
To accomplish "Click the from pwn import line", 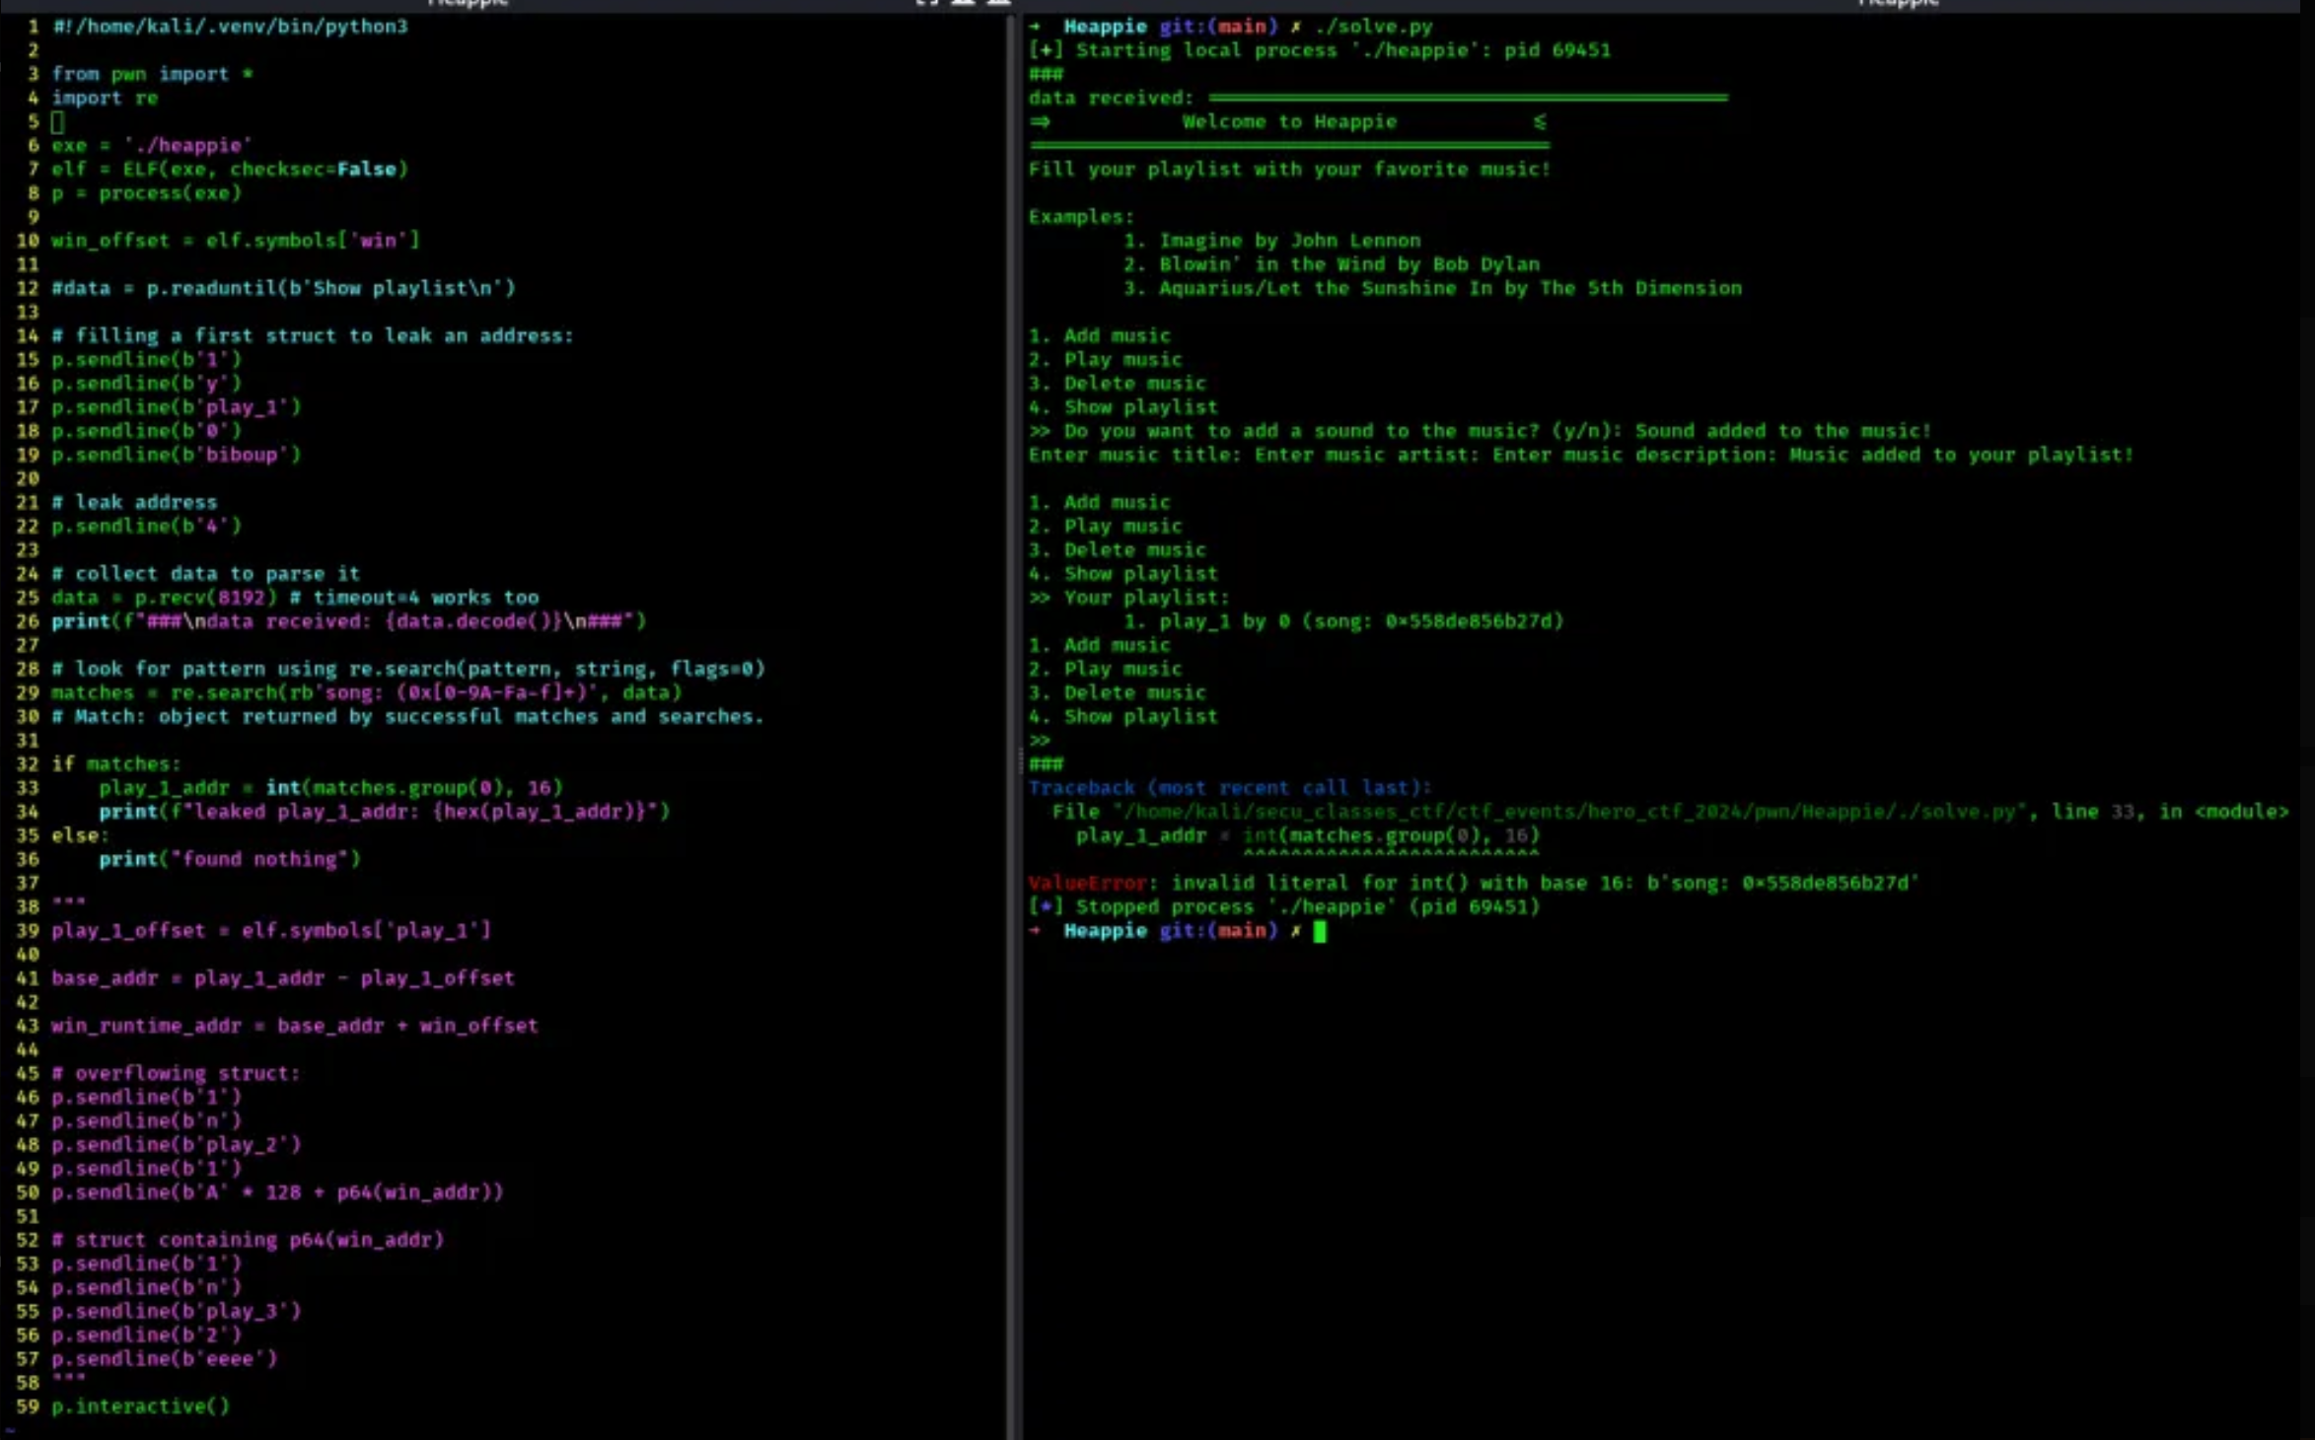I will pos(152,74).
